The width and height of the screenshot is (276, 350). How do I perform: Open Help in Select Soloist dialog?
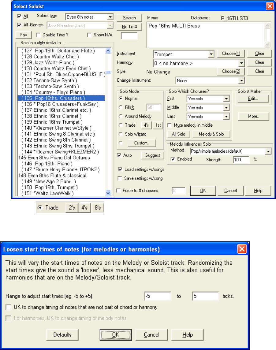pos(258,191)
